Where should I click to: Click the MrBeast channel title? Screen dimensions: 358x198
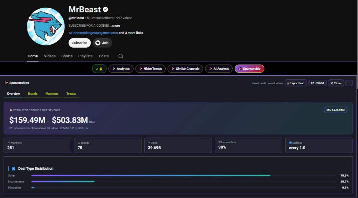pyautogui.click(x=85, y=9)
